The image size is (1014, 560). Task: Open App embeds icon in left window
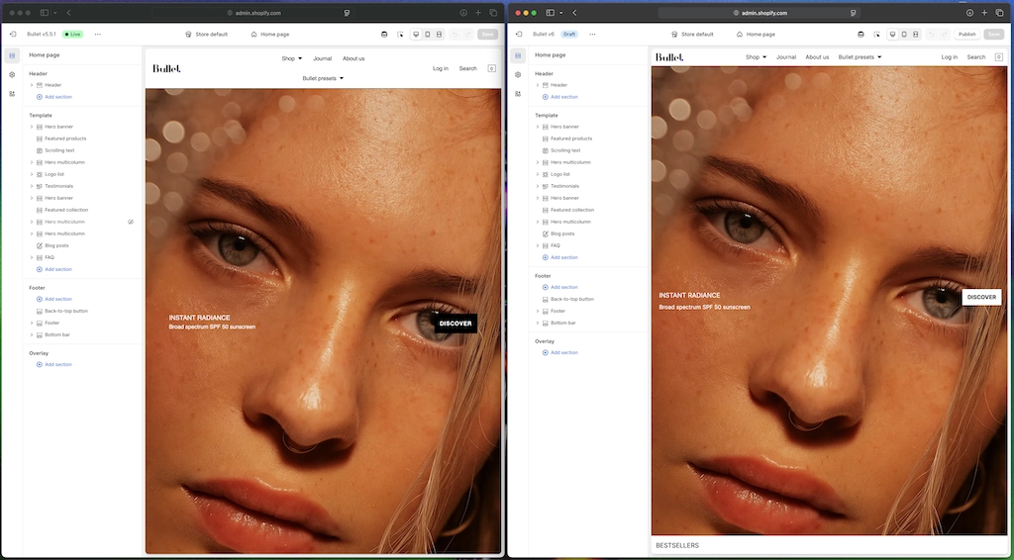click(x=12, y=94)
